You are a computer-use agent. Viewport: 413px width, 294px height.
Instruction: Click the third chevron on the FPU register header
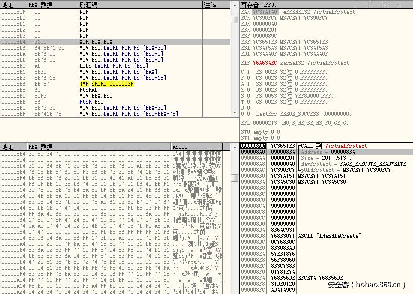click(384, 4)
